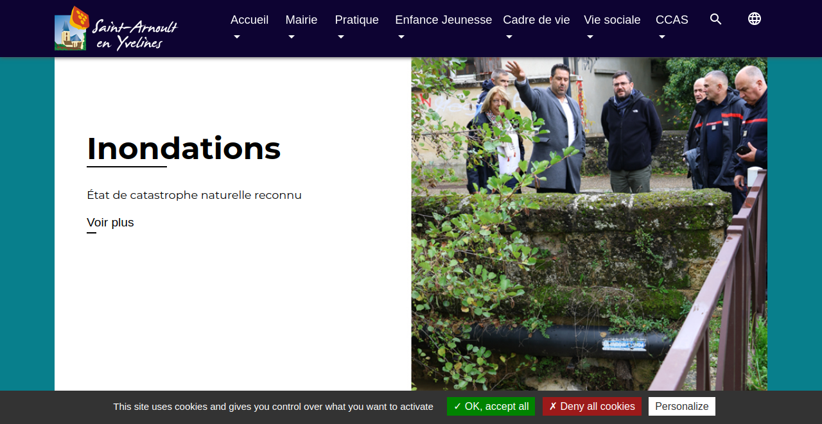Expand the arrow under Accueil

pyautogui.click(x=237, y=37)
